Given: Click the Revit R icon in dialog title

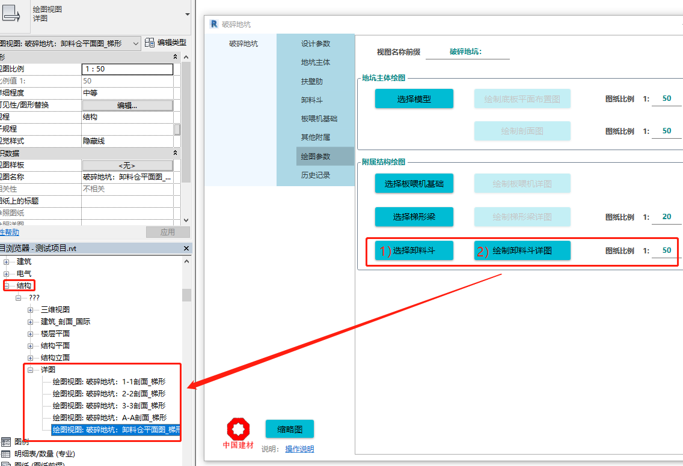Looking at the screenshot, I should click(214, 24).
